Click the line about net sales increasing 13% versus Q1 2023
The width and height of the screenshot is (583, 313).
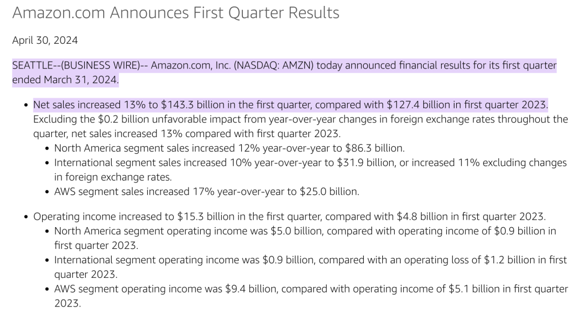click(187, 134)
